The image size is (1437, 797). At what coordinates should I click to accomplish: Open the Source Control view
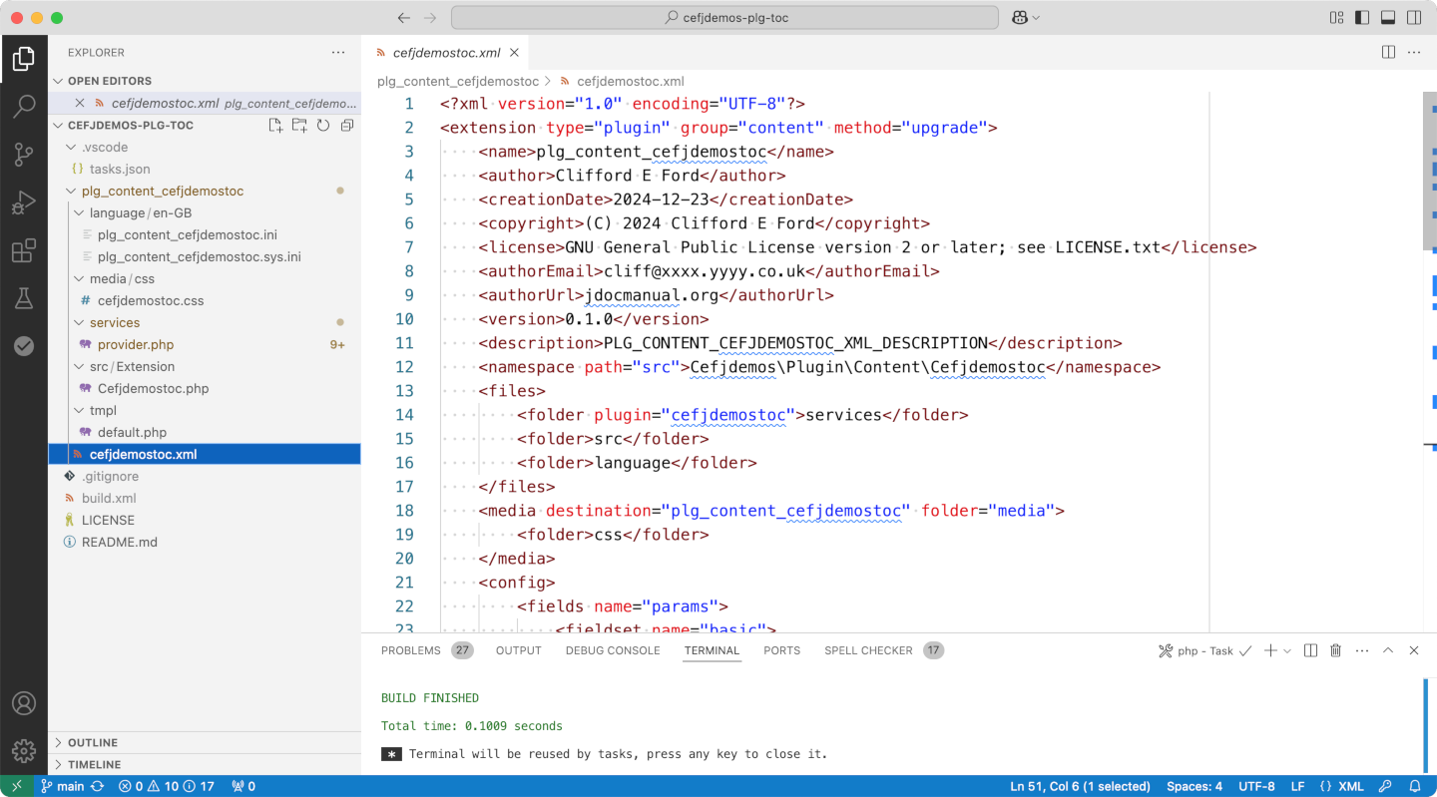[24, 155]
